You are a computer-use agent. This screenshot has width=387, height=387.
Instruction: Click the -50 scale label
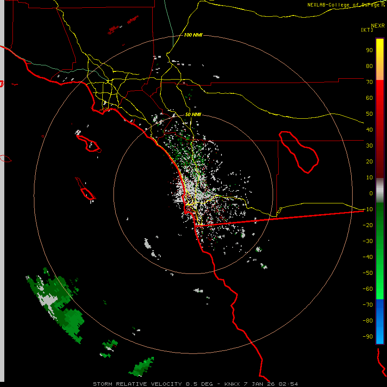tap(368, 273)
